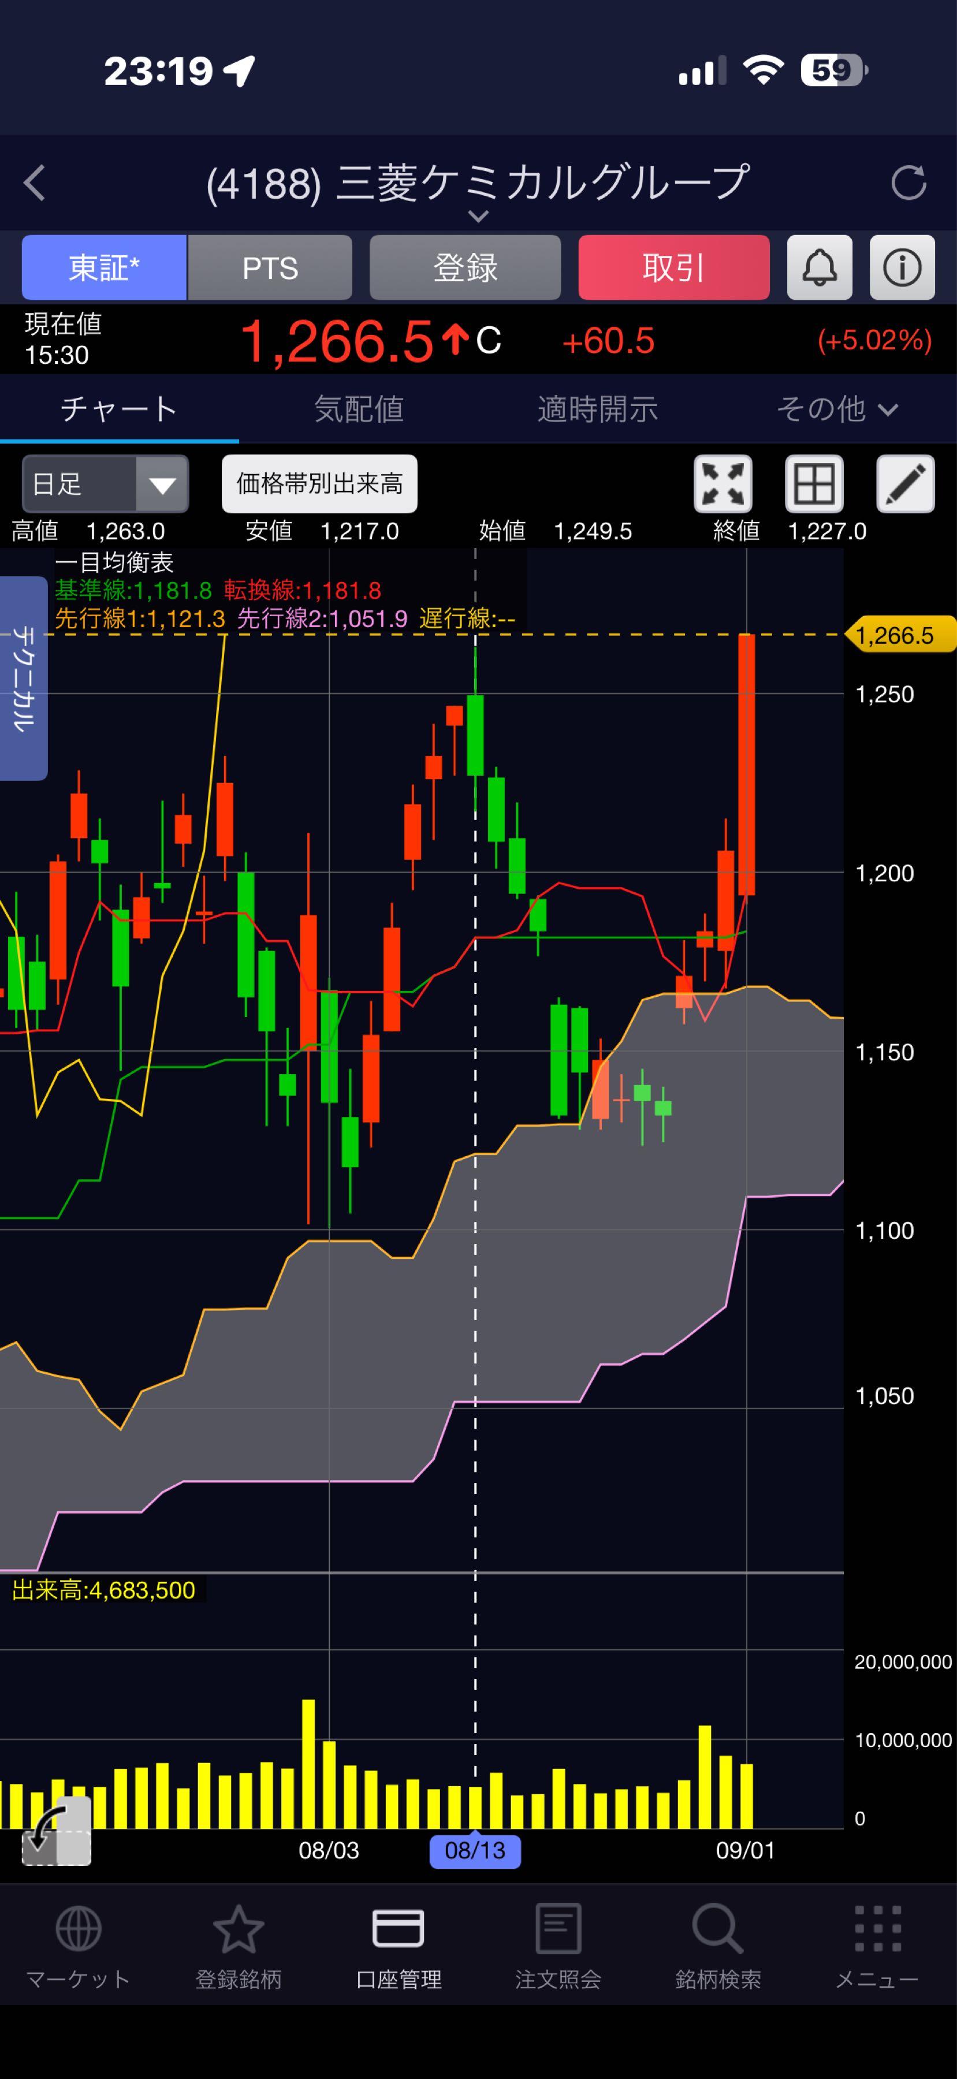
Task: Tap the stock title (4188) 三菱ケミカルグループ
Action: 478,183
